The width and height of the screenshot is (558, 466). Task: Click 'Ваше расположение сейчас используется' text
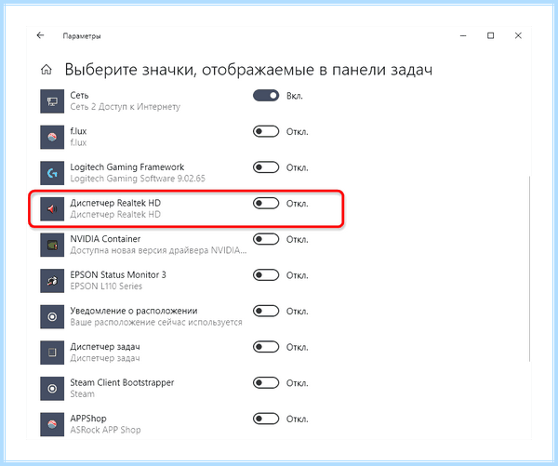[x=156, y=322]
